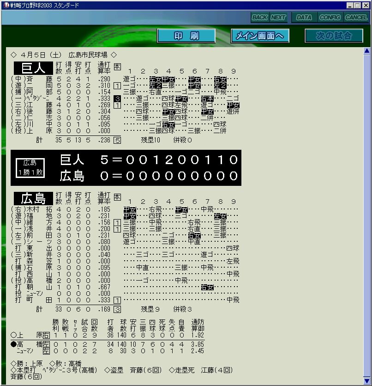Select batter row (投)高橋
The image size is (372, 386).
click(x=125, y=281)
